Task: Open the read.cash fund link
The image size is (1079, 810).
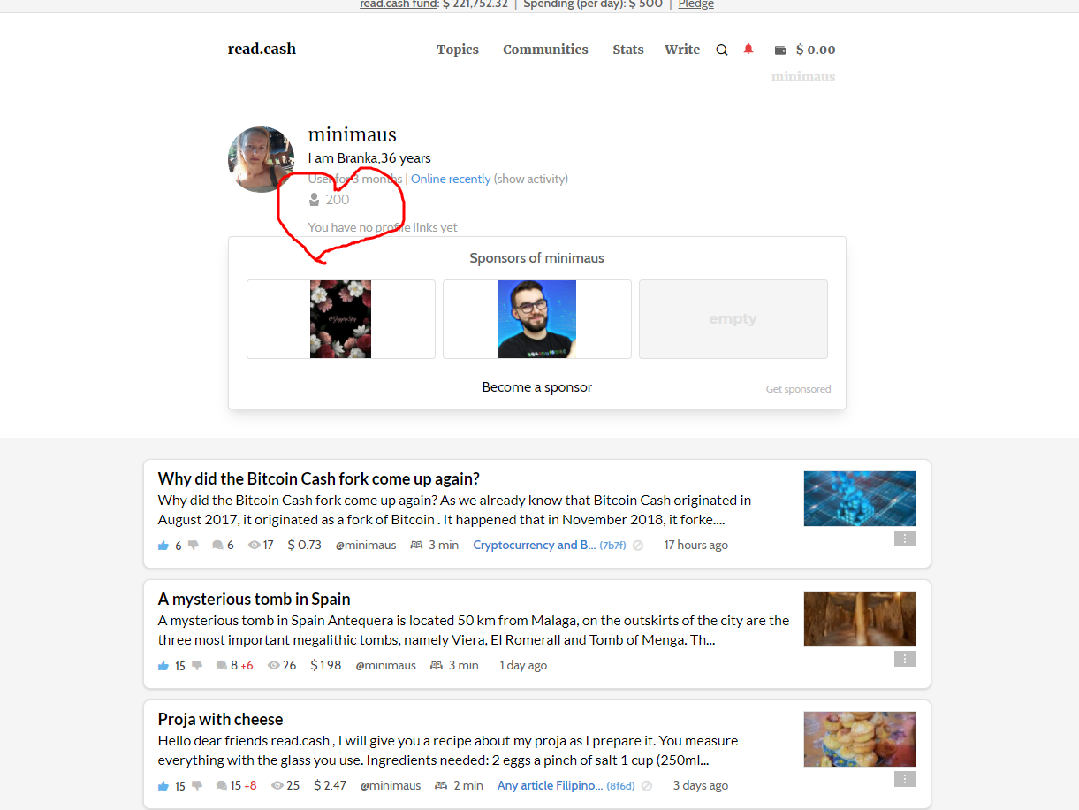Action: (399, 4)
